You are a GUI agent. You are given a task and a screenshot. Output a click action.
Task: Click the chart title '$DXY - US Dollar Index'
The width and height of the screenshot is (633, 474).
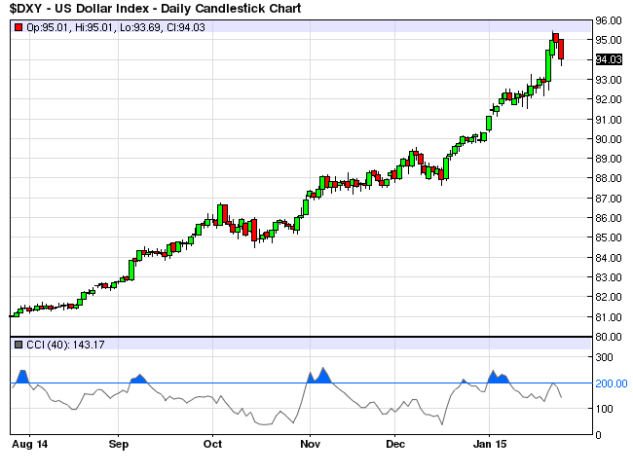(80, 9)
